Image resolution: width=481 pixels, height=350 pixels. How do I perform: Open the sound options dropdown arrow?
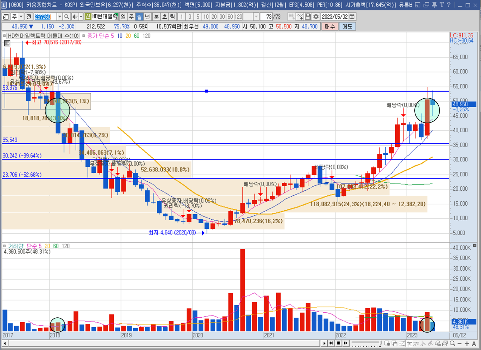81,17
